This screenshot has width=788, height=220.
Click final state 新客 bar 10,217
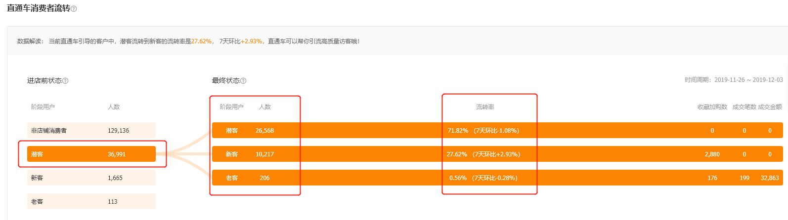coord(497,154)
